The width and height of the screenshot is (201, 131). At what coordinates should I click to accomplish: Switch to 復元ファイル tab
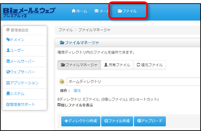coord(150,65)
